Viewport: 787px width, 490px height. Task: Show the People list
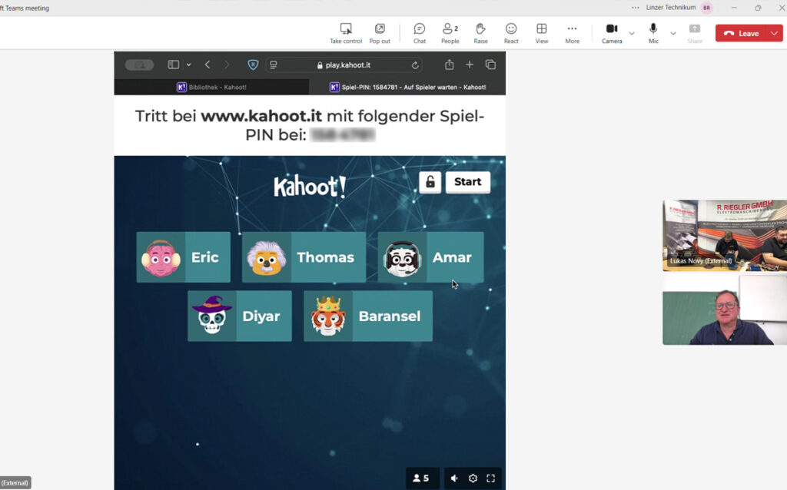click(x=450, y=33)
